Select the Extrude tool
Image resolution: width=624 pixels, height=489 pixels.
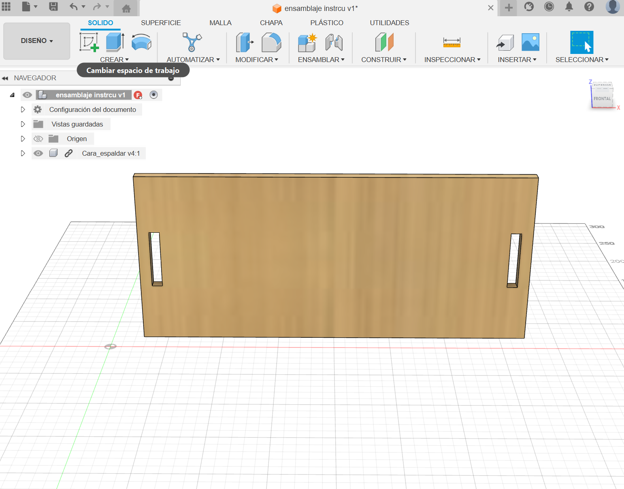115,42
